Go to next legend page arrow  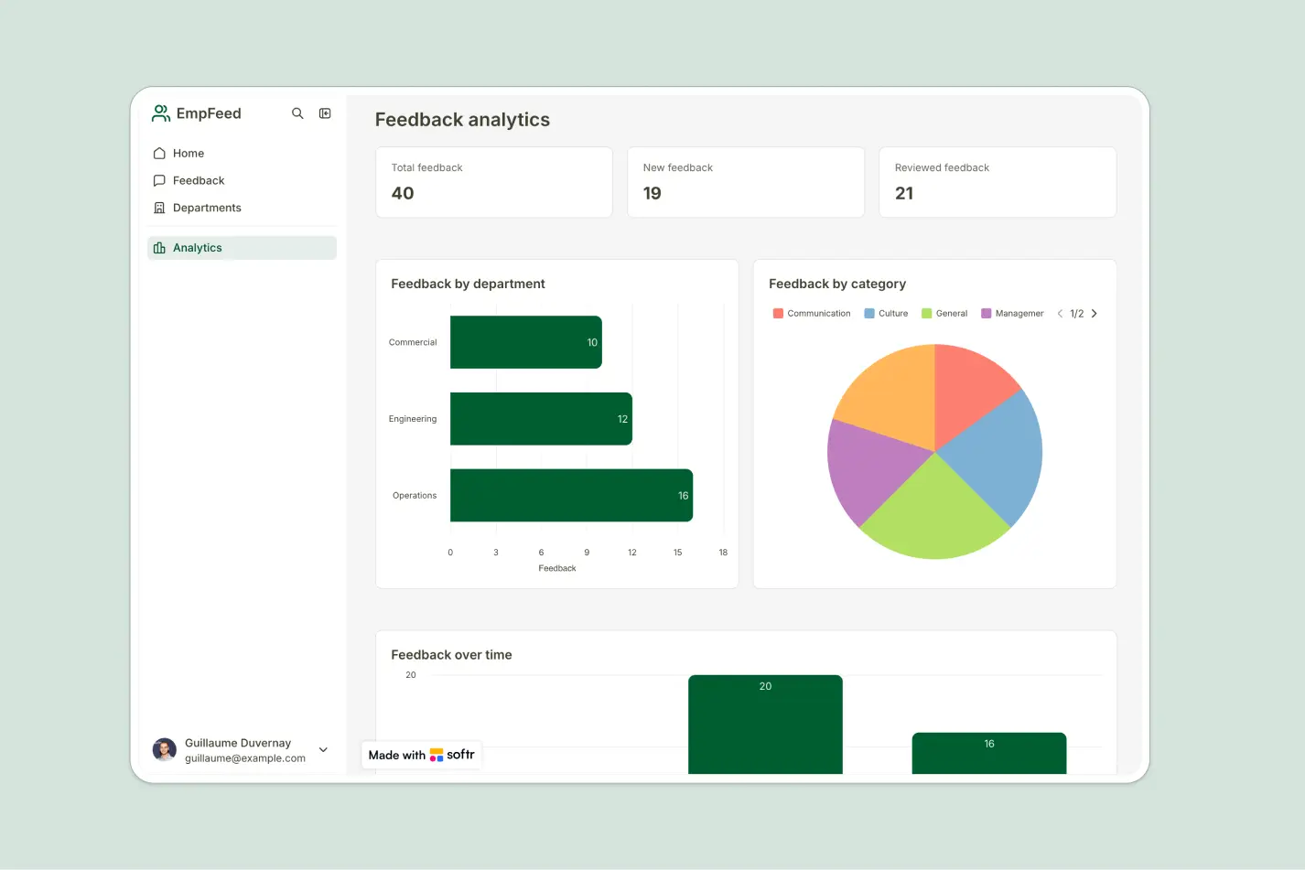[1094, 314]
